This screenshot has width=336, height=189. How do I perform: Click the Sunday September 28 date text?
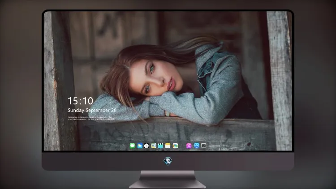click(92, 110)
